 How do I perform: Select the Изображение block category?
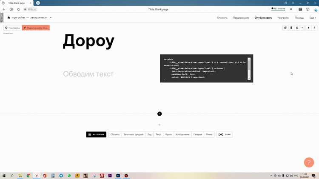click(182, 134)
